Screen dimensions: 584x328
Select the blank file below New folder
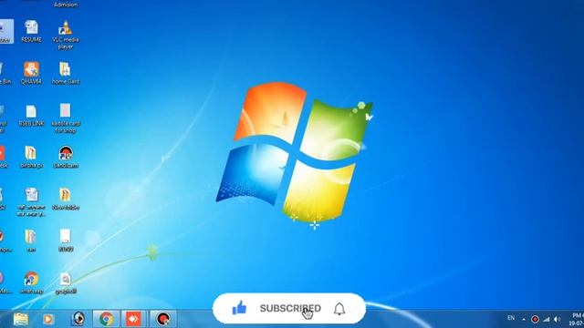(x=66, y=241)
